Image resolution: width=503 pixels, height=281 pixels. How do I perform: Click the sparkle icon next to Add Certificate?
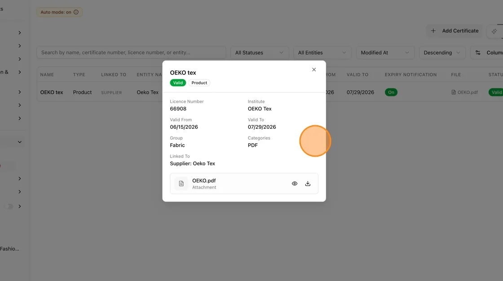click(x=494, y=31)
